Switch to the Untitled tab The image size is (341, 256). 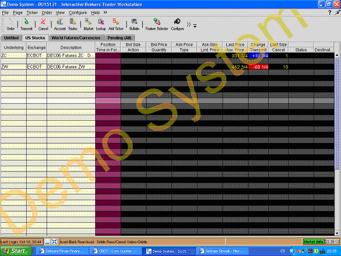pyautogui.click(x=11, y=38)
